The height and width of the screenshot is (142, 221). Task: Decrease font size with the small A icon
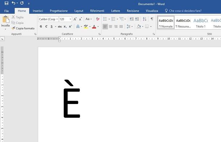(x=80, y=19)
